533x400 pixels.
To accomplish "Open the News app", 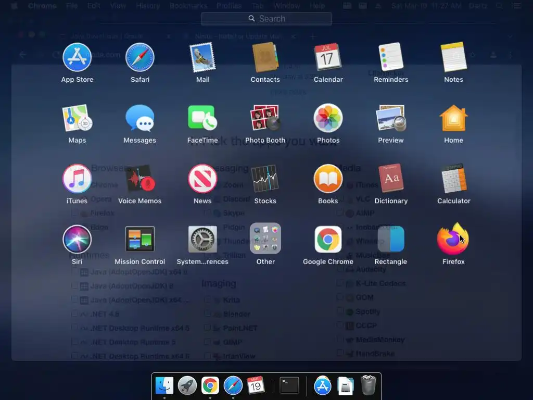I will tap(202, 179).
